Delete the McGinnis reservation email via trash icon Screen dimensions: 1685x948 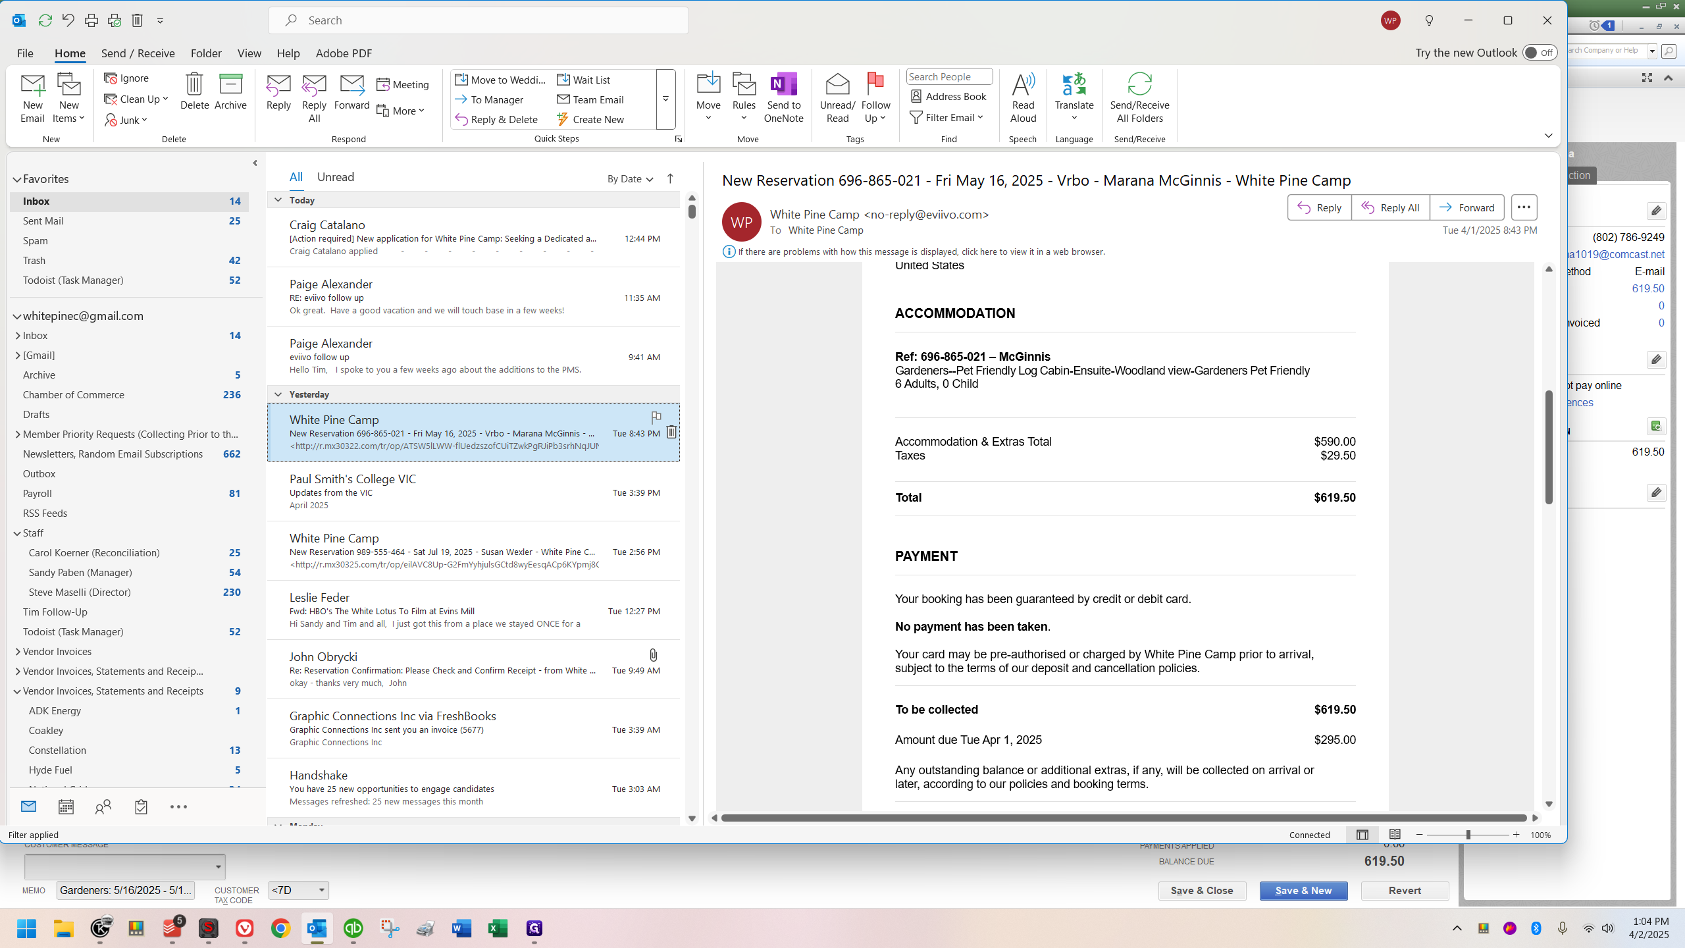(671, 432)
